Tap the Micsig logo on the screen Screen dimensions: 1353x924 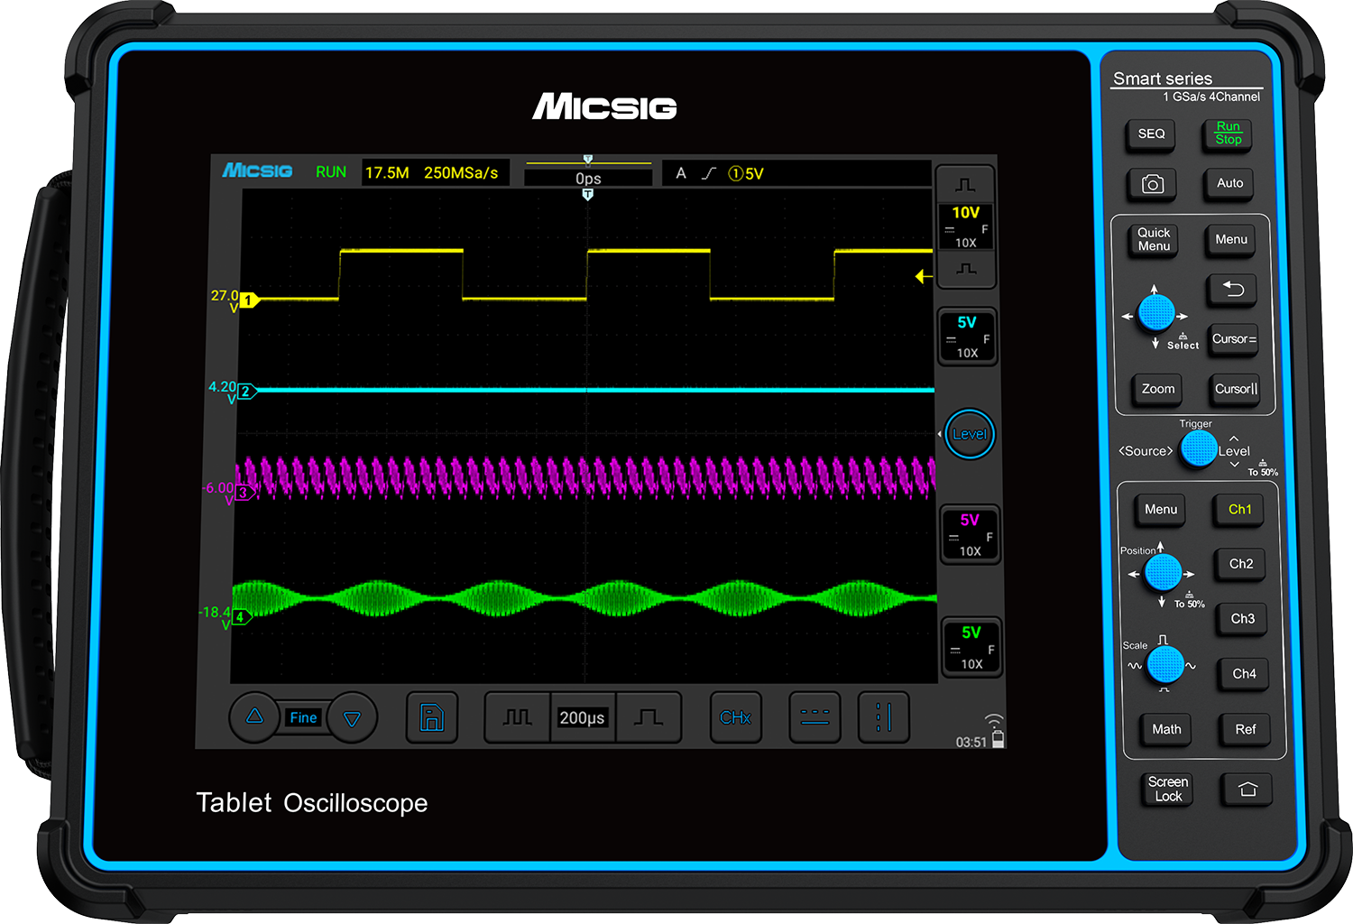point(257,171)
